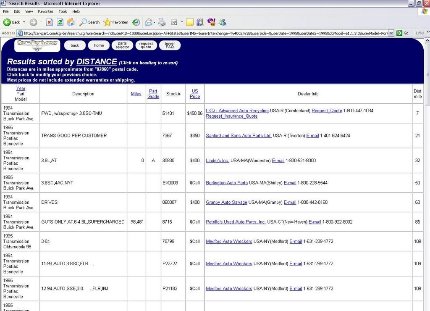The height and width of the screenshot is (311, 430).
Task: Open Granby Auto Salvage dealer link
Action: click(x=226, y=202)
